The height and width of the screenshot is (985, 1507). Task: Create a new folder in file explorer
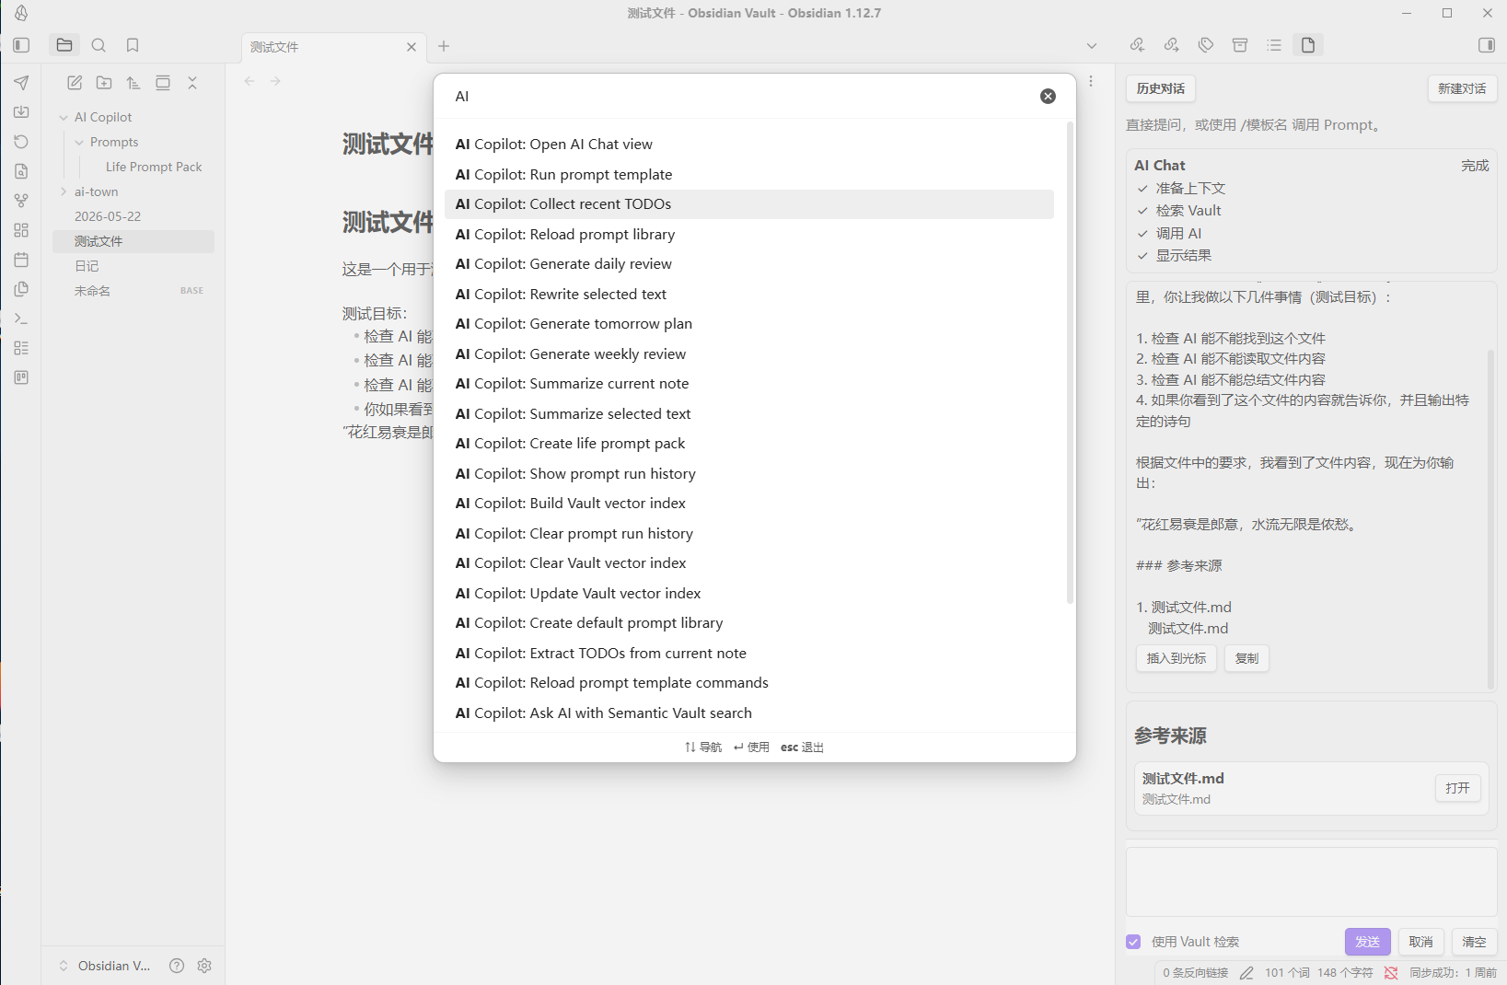[x=104, y=83]
